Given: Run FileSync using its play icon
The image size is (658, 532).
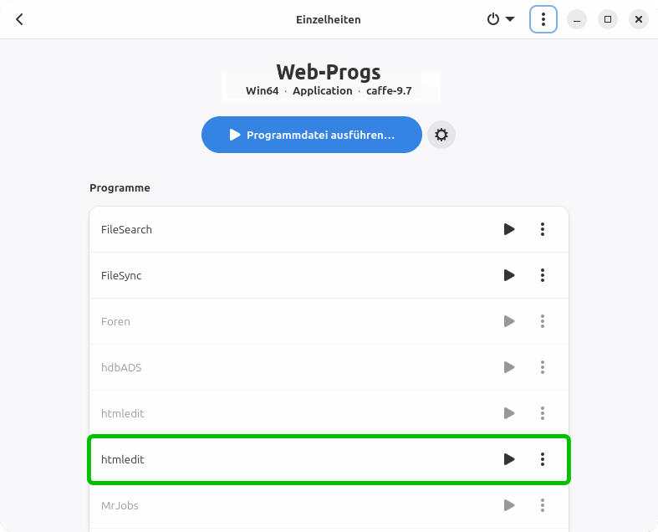Looking at the screenshot, I should click(x=509, y=275).
